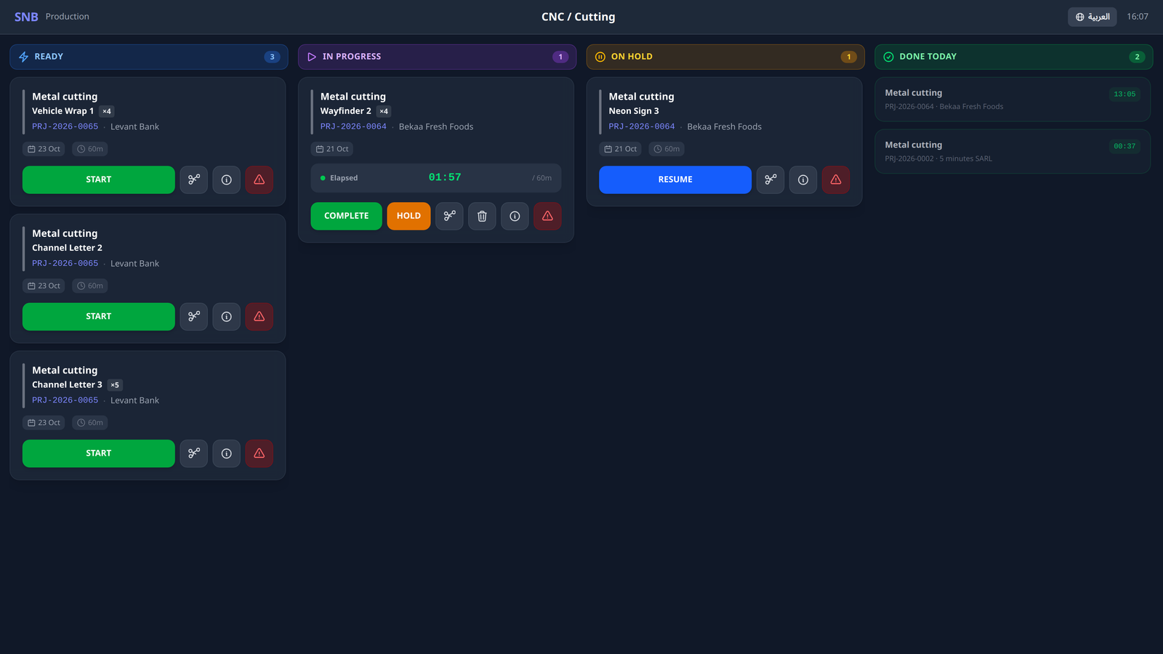Click the warning triangle on Vehicle Wrap 1 card
This screenshot has width=1163, height=654.
coord(259,179)
